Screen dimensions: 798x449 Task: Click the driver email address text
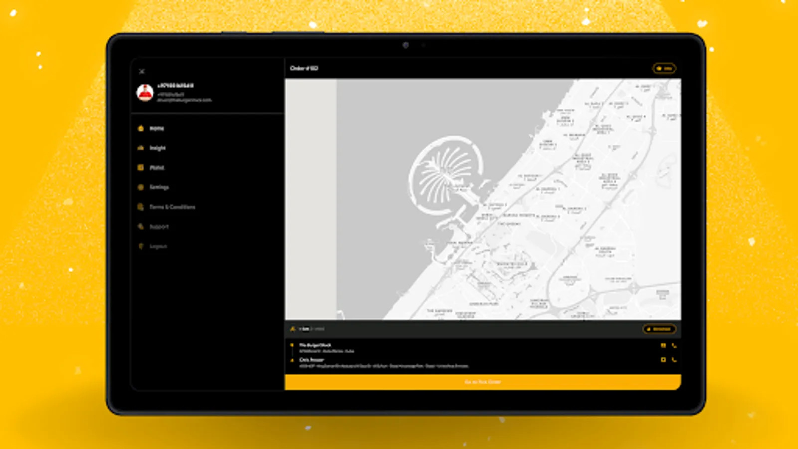pos(185,100)
